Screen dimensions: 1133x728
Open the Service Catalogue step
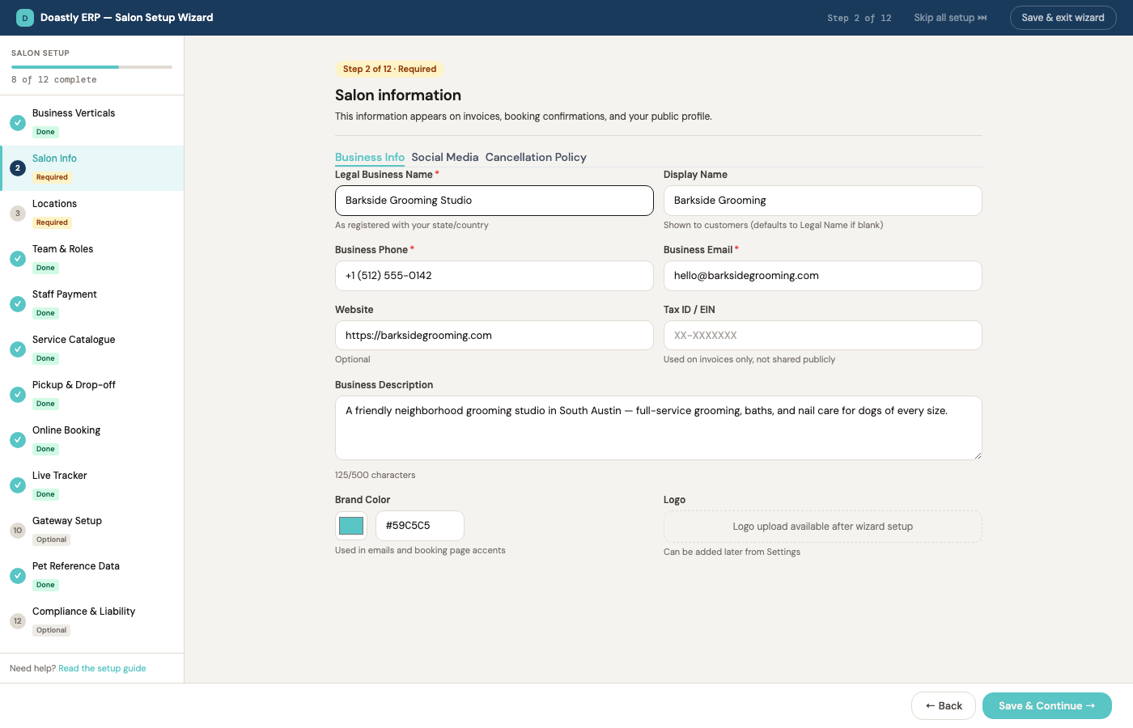pyautogui.click(x=92, y=349)
